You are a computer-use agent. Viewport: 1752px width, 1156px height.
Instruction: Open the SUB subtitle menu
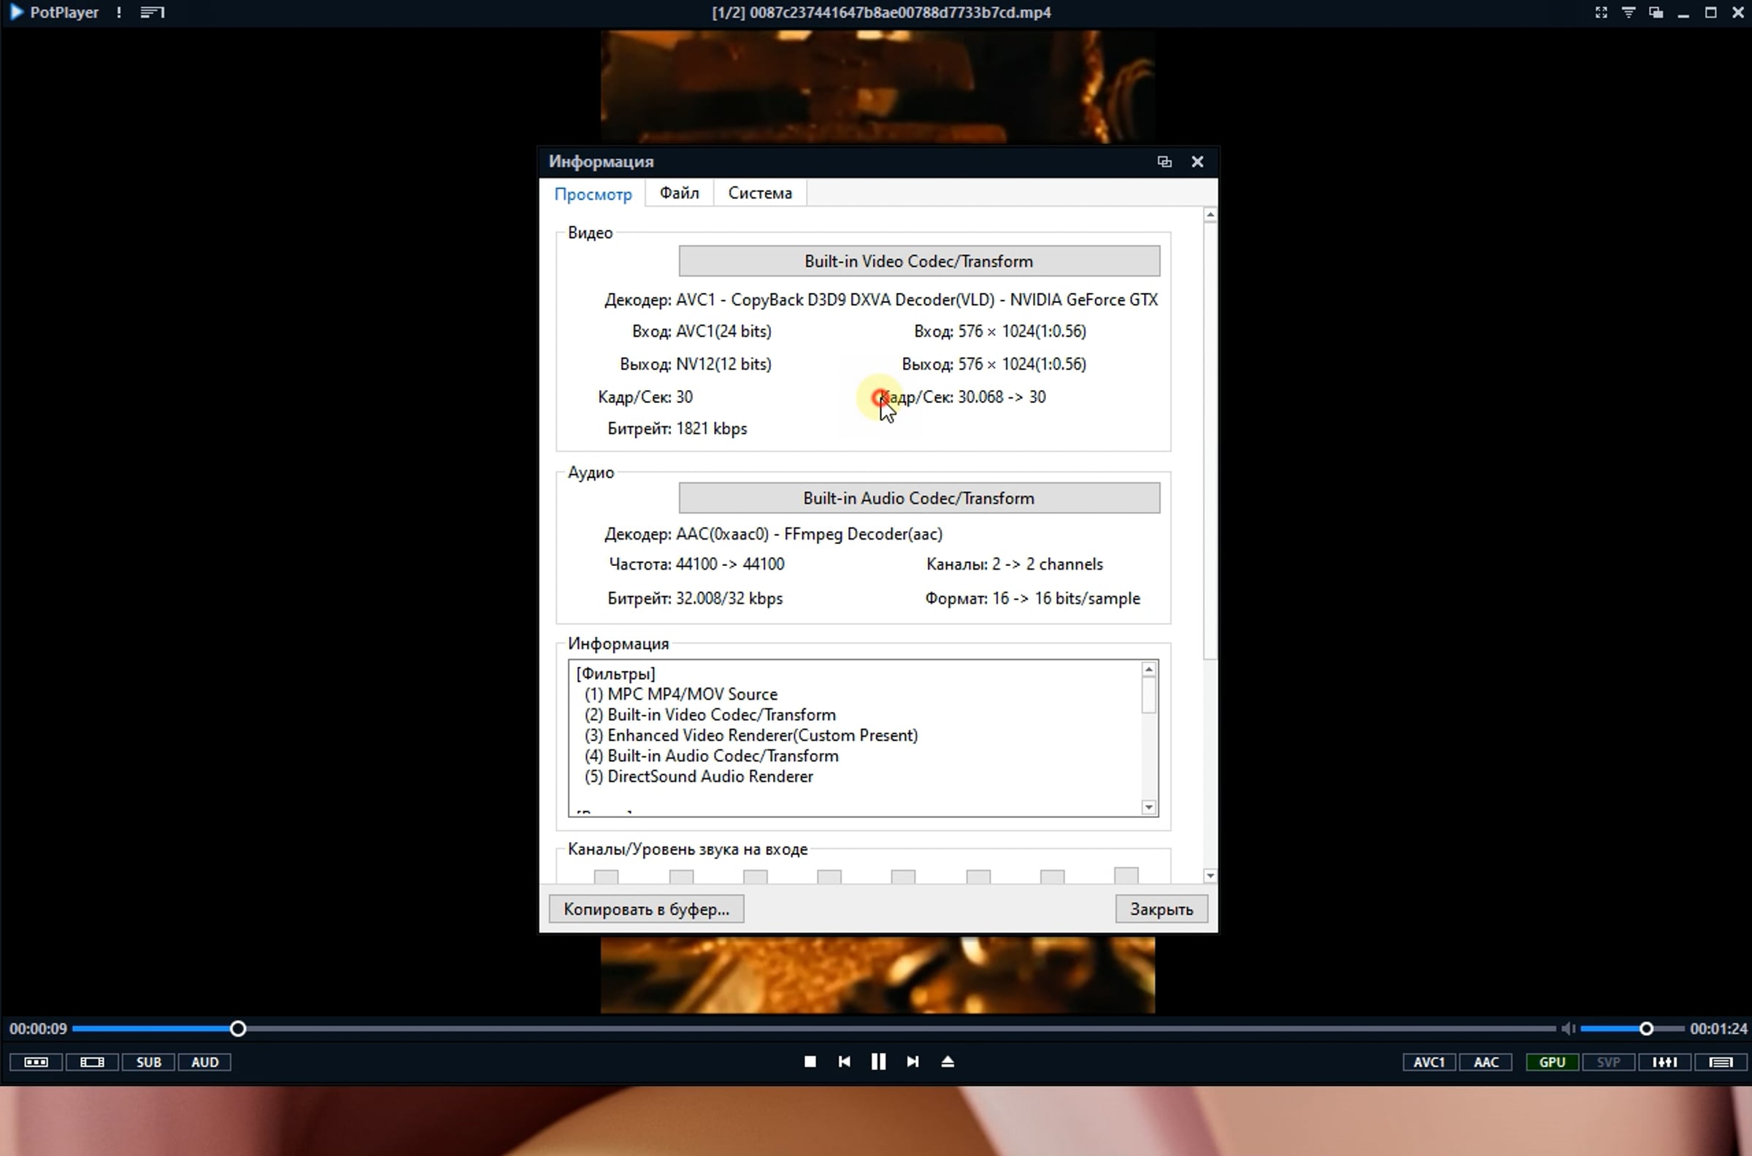(x=148, y=1063)
